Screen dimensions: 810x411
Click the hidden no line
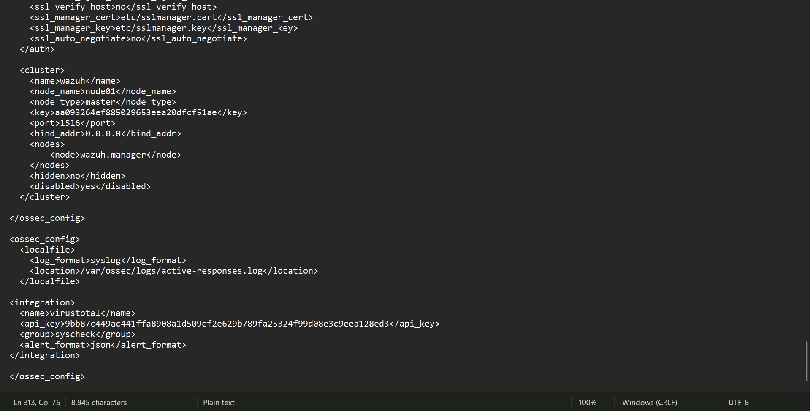pos(77,176)
